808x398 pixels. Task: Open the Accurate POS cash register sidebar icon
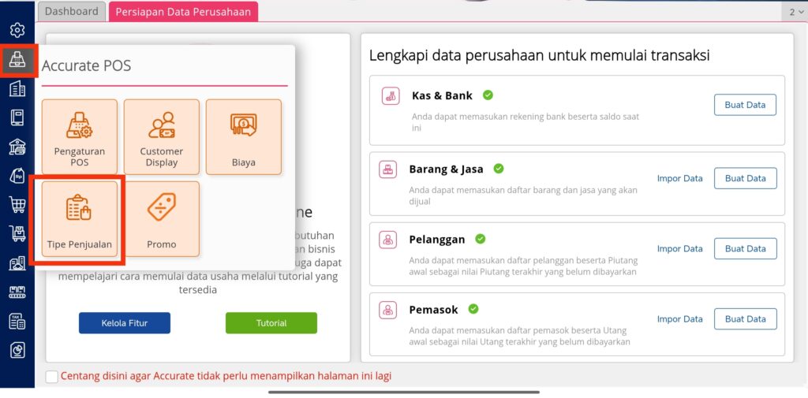click(x=17, y=61)
